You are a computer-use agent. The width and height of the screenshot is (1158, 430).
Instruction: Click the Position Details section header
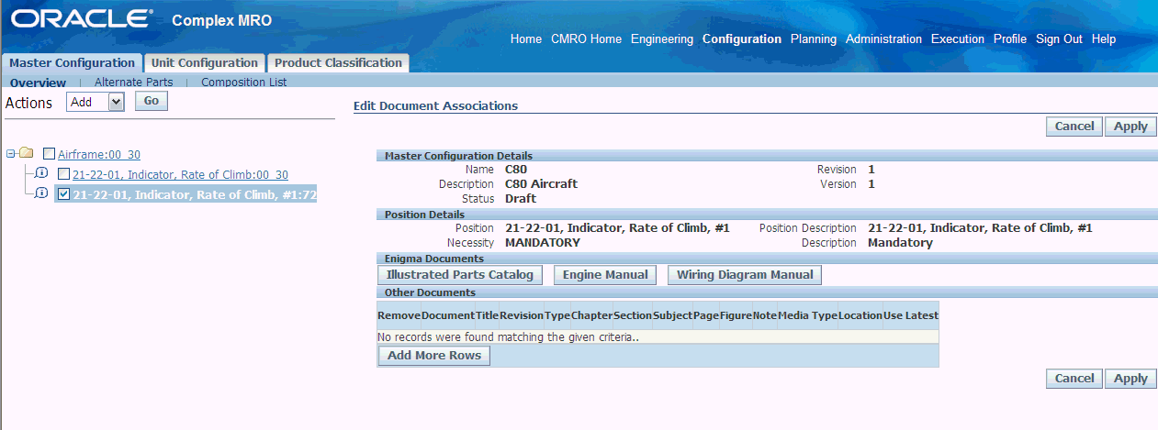(x=424, y=215)
